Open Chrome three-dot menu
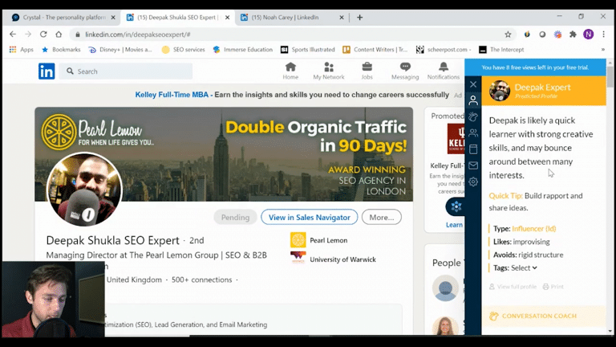 click(604, 35)
